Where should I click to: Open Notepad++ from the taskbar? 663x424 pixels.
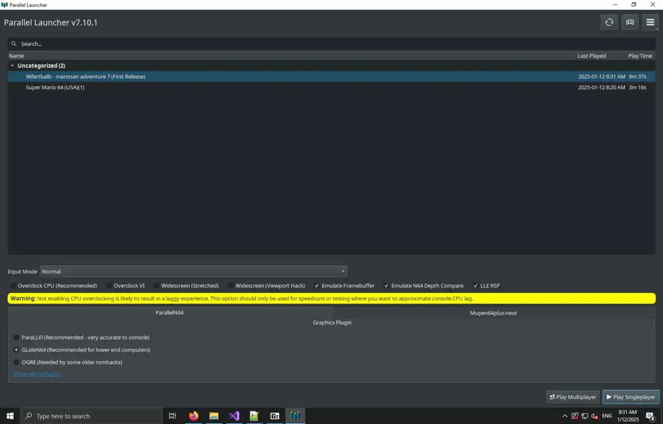coord(254,416)
